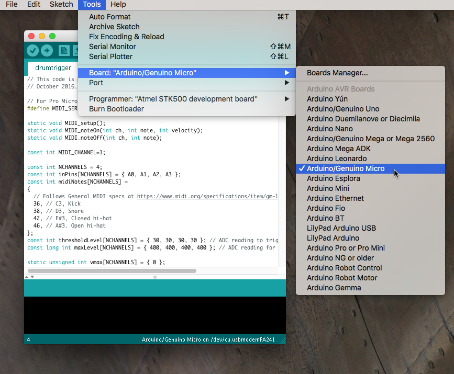Click the Upload arrow icon
This screenshot has height=374, width=454.
46,51
